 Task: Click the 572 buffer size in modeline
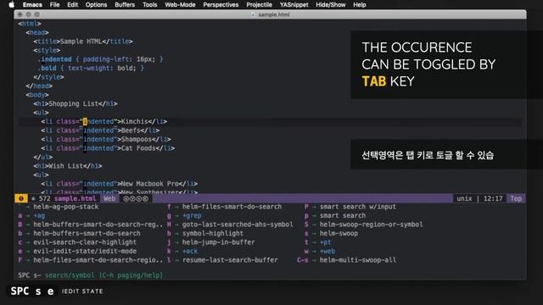coord(44,198)
